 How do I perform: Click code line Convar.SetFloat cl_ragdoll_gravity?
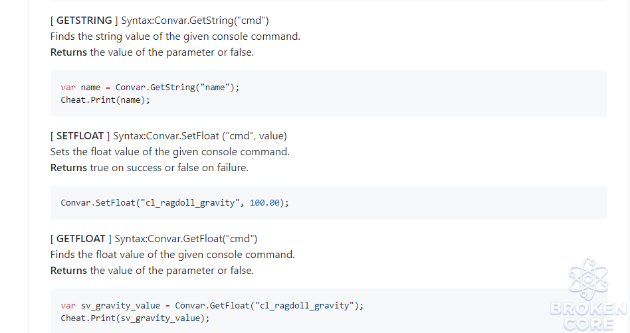pos(175,203)
